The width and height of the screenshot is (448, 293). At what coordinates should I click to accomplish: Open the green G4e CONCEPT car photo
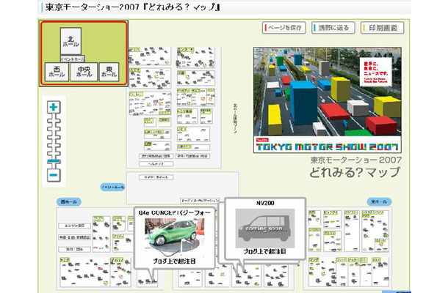174,236
